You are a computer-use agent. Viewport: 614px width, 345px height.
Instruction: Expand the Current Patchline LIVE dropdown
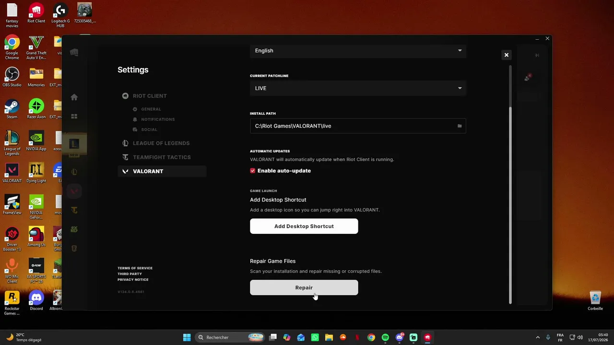click(358, 88)
